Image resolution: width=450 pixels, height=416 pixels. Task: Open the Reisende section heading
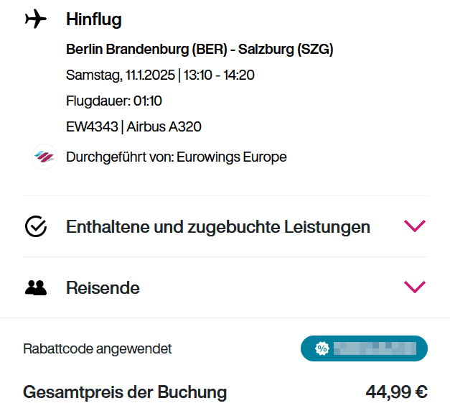[x=103, y=288]
